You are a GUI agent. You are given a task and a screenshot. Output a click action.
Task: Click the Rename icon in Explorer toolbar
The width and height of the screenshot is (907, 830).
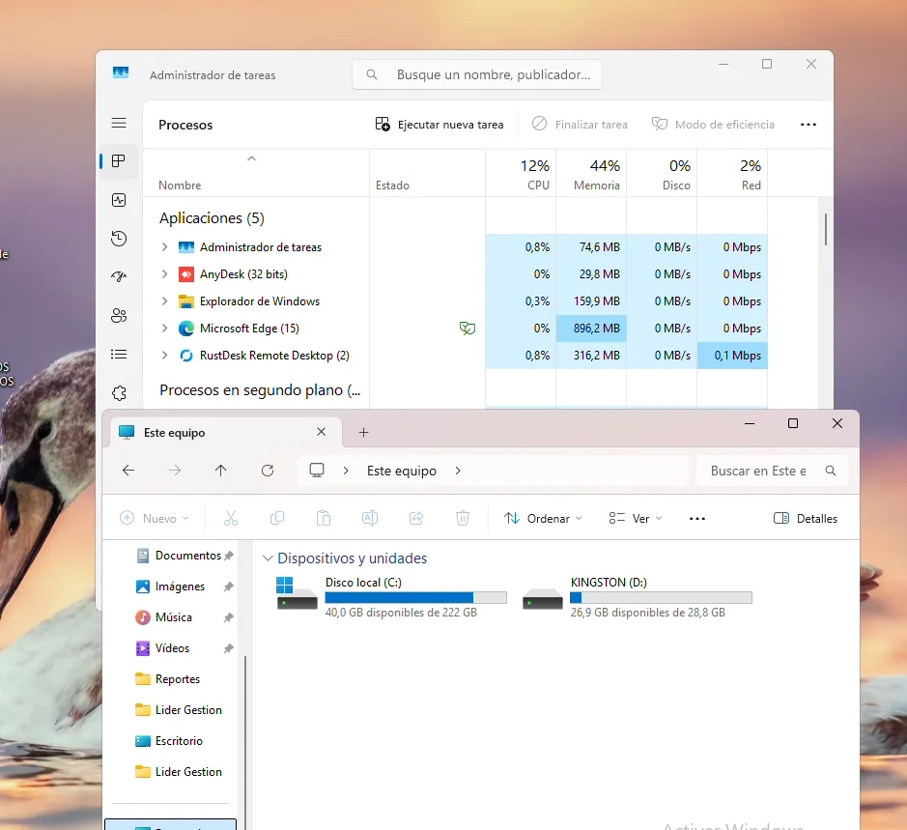[x=370, y=518]
